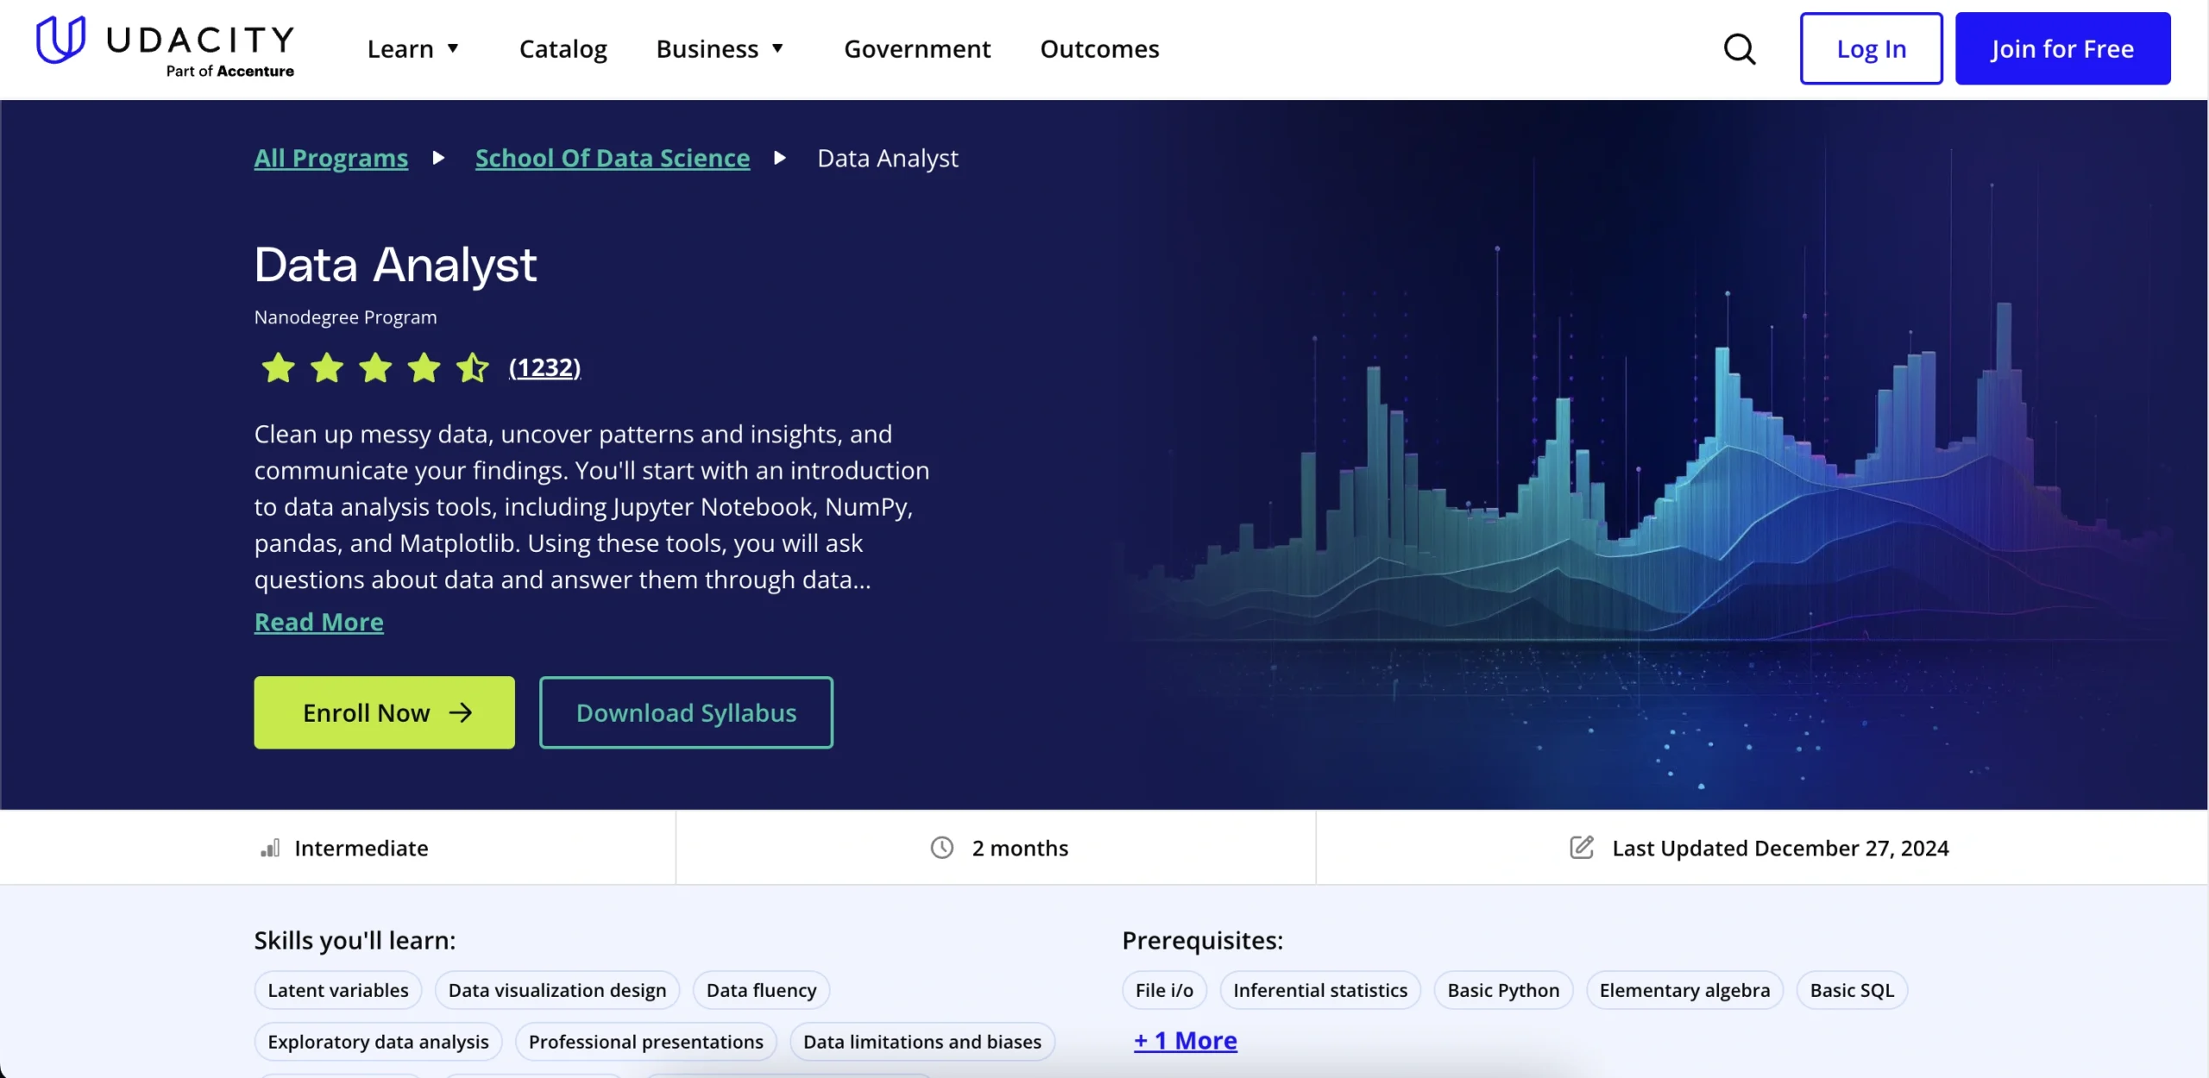Screen dimensions: 2209x1078
Task: Click Basic SQL prerequisite tag
Action: [x=1852, y=990]
